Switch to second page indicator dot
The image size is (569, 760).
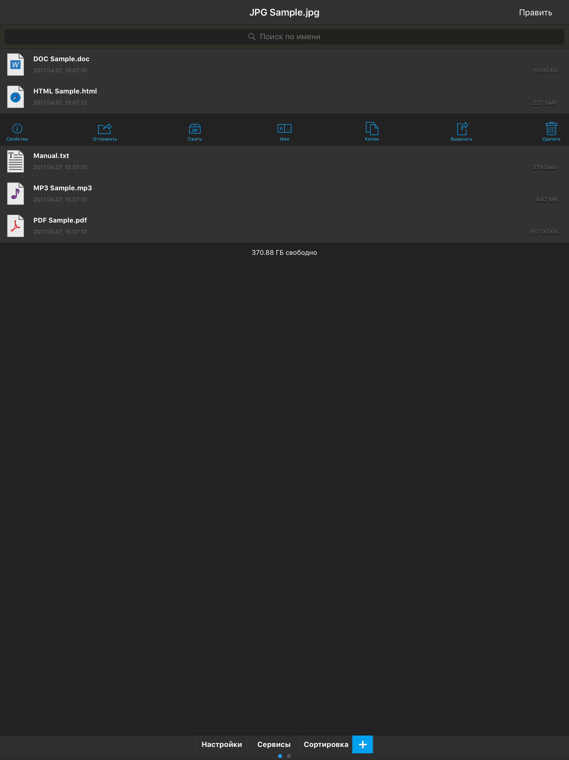[x=289, y=756]
